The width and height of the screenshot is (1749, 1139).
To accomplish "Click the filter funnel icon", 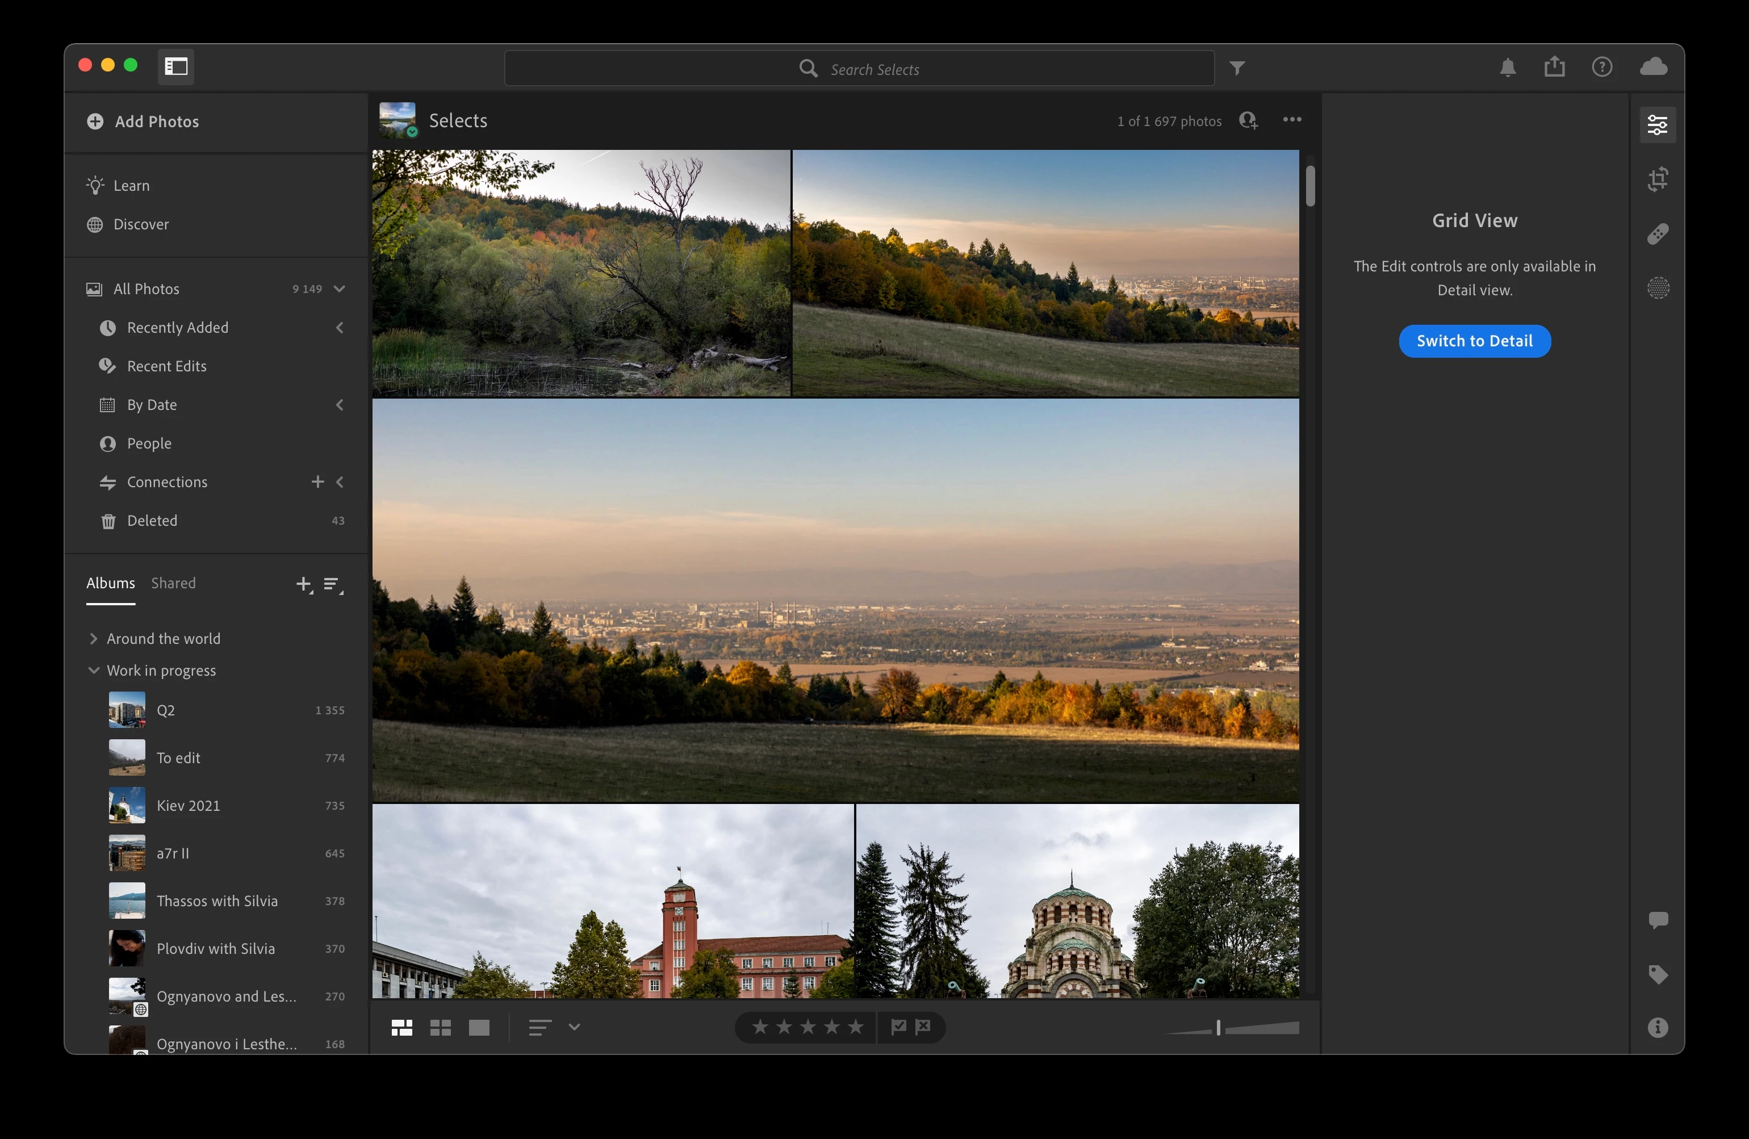I will point(1237,68).
